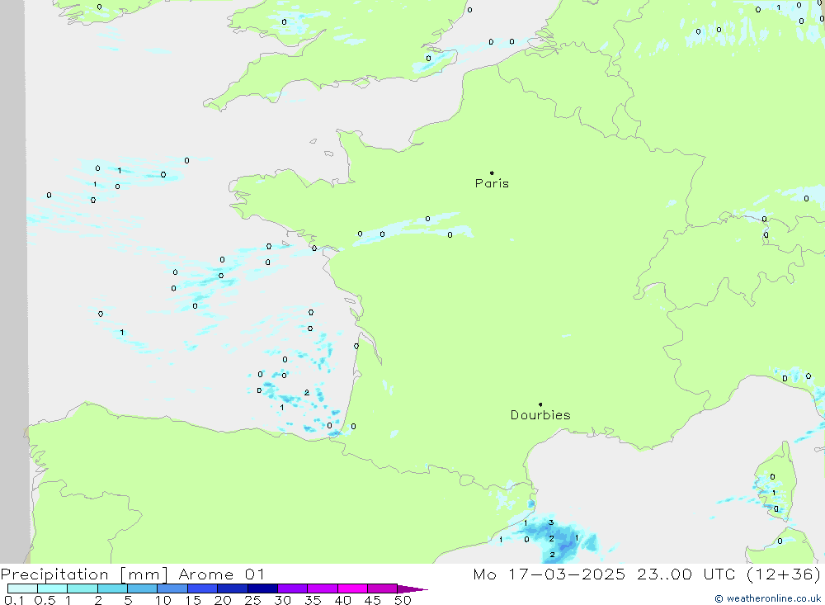This screenshot has height=605, width=825.
Task: Click the blue 10 legend swatch
Action: click(x=172, y=588)
